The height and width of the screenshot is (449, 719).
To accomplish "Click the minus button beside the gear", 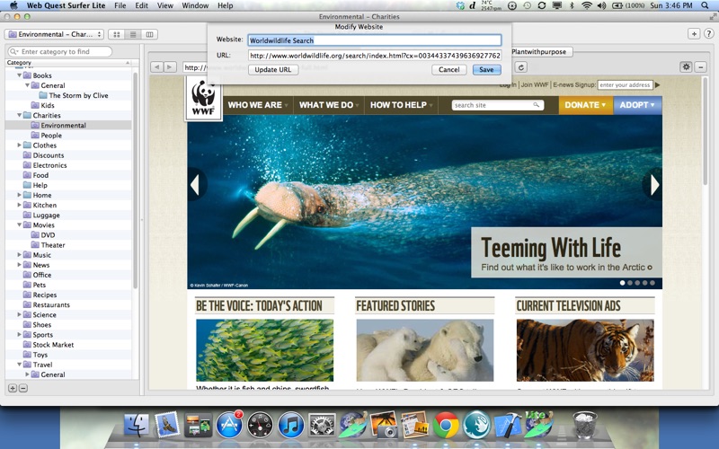I will point(701,66).
